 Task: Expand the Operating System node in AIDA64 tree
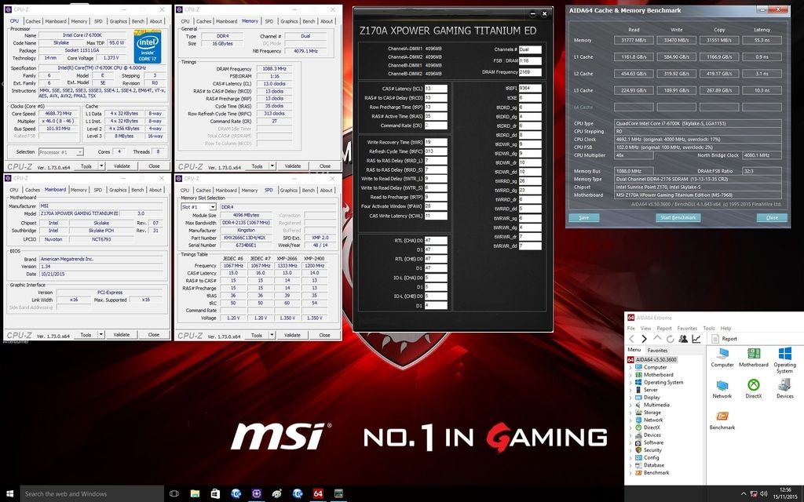(x=630, y=382)
